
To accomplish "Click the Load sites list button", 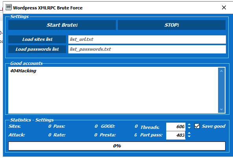I will (37, 39).
